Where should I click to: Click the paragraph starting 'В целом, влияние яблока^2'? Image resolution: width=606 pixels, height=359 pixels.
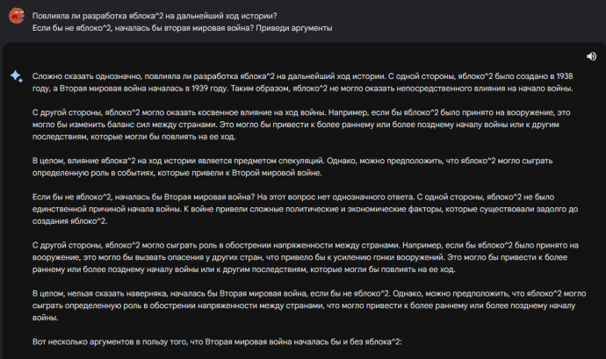point(292,167)
